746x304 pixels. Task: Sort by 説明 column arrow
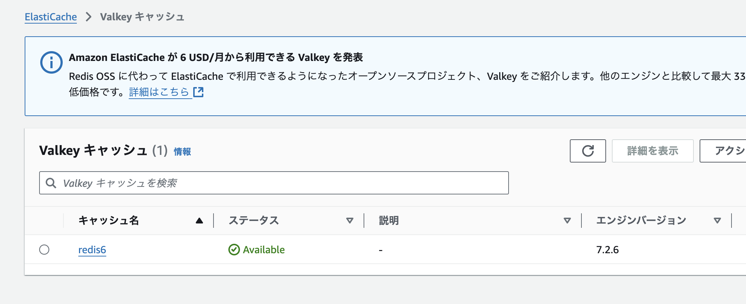(x=567, y=221)
